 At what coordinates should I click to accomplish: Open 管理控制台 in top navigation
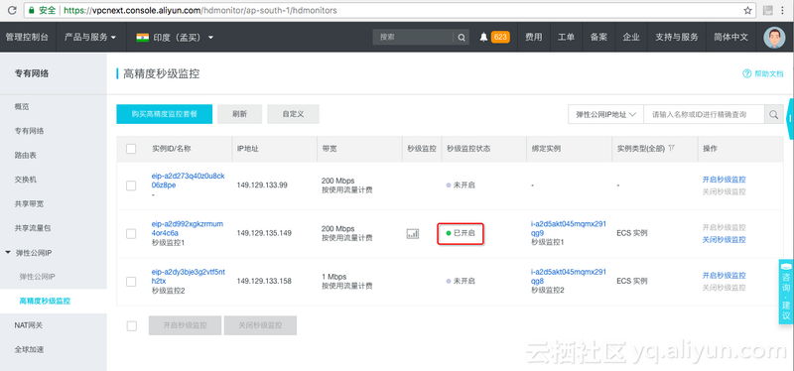coord(28,37)
